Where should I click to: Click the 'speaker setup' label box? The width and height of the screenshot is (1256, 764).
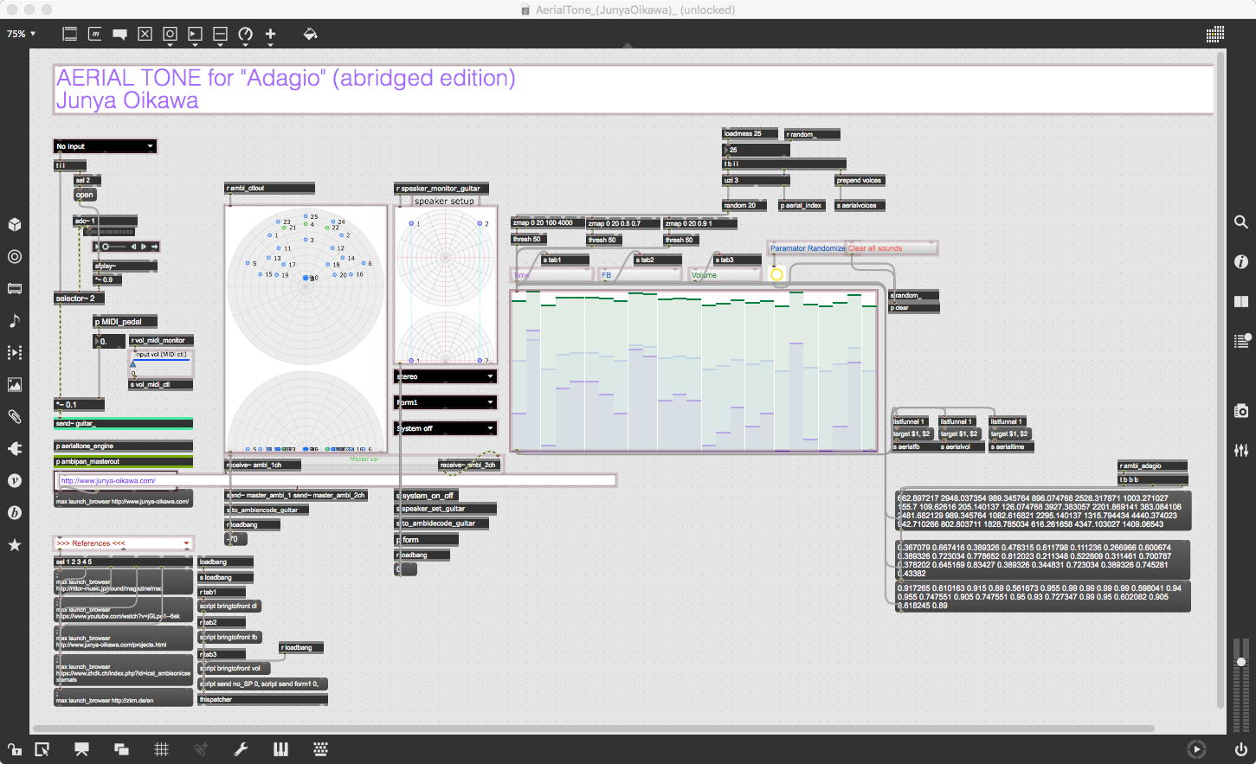pos(444,201)
